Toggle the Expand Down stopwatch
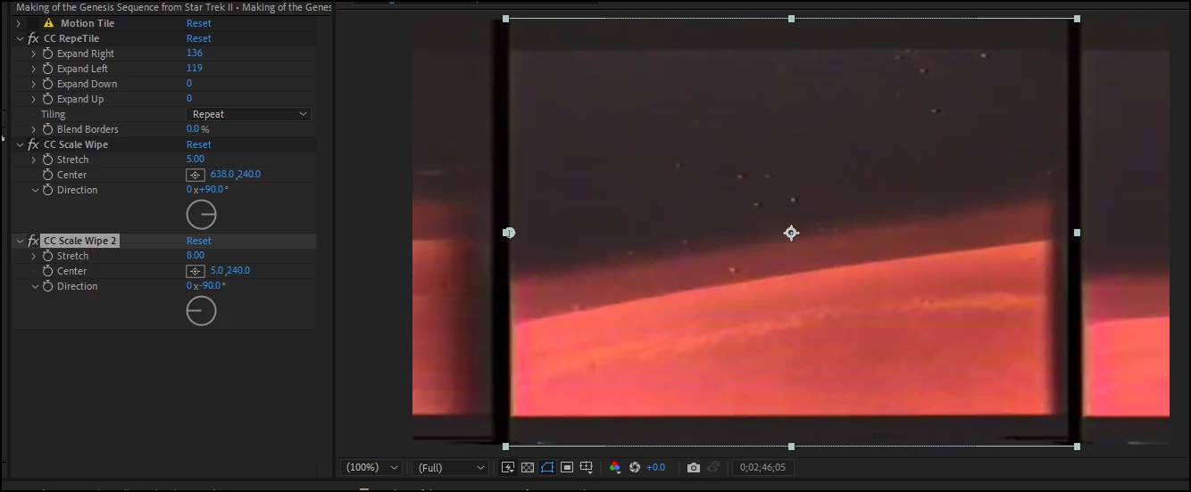1191x492 pixels. point(48,84)
